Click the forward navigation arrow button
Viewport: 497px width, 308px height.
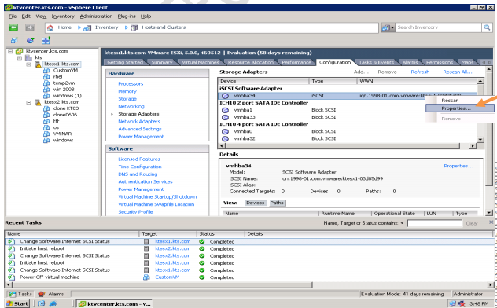click(29, 27)
